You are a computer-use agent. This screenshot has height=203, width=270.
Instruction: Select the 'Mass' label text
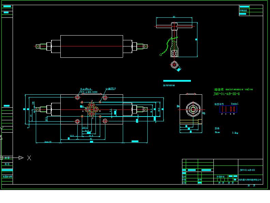[x=217, y=132]
